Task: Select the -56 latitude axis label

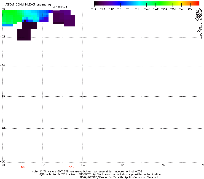Action: coord(2,96)
